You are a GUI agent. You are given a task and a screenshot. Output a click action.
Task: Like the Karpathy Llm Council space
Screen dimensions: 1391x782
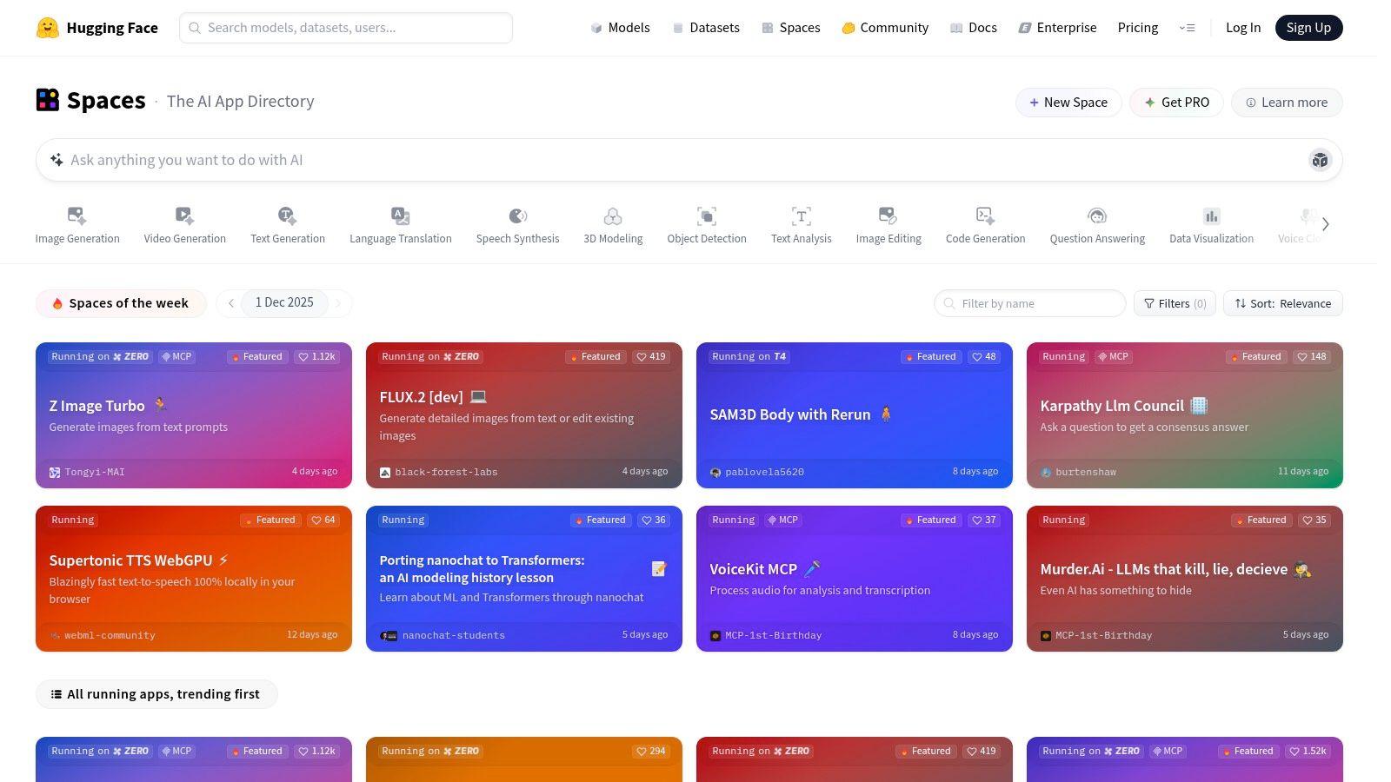pos(1312,356)
